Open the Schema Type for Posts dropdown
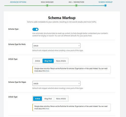Viewport: 126px width, 117px height. coord(56,46)
